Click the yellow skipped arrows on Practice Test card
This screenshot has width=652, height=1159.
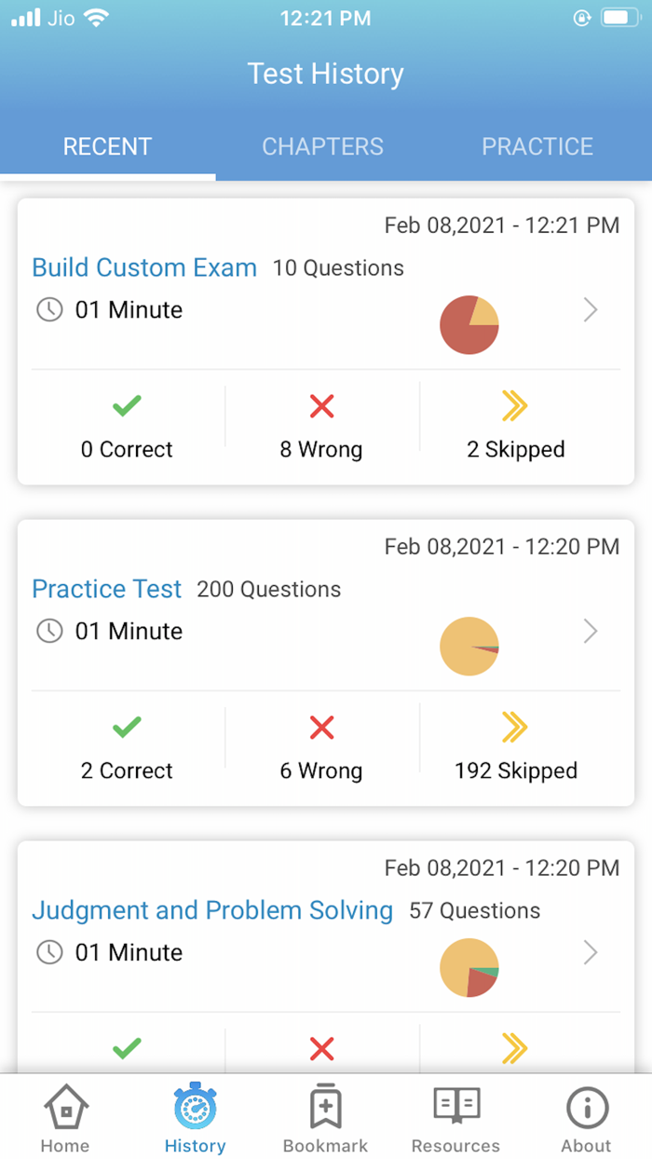click(x=516, y=728)
